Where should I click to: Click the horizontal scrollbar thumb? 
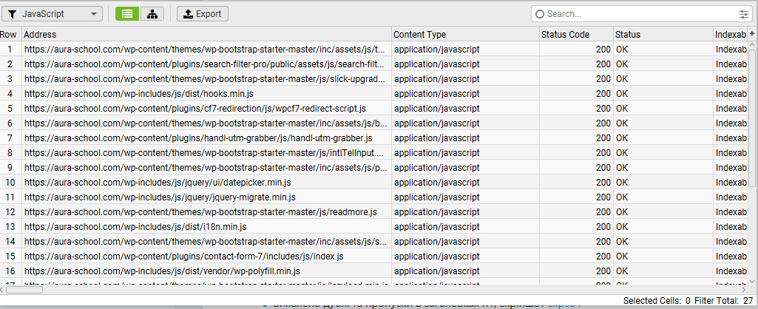click(x=24, y=290)
